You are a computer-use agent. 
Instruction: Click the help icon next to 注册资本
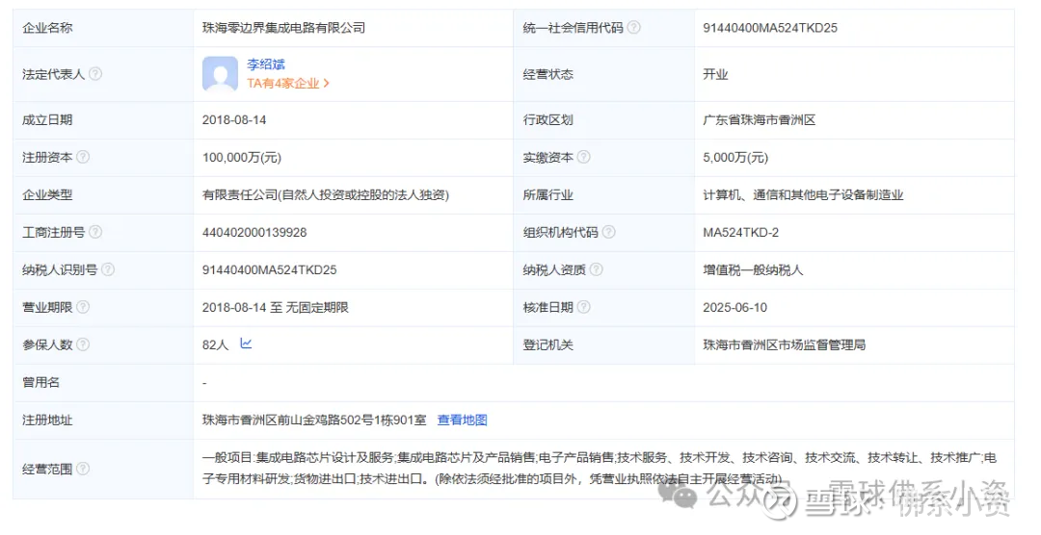tap(83, 157)
